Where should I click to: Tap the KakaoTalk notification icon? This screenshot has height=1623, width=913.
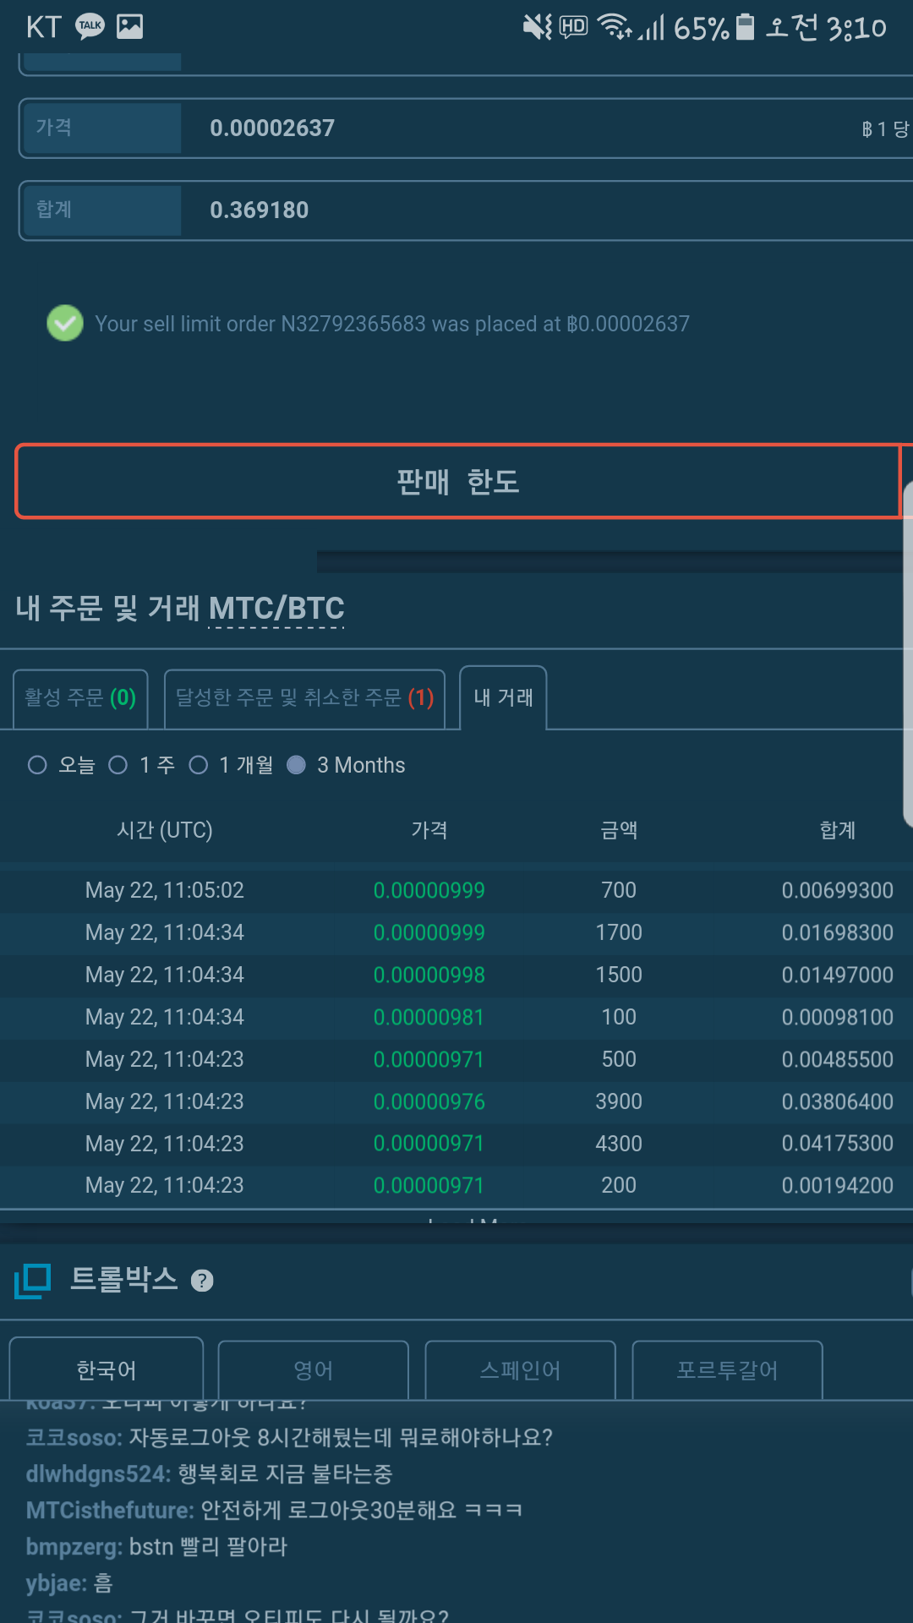(x=90, y=27)
